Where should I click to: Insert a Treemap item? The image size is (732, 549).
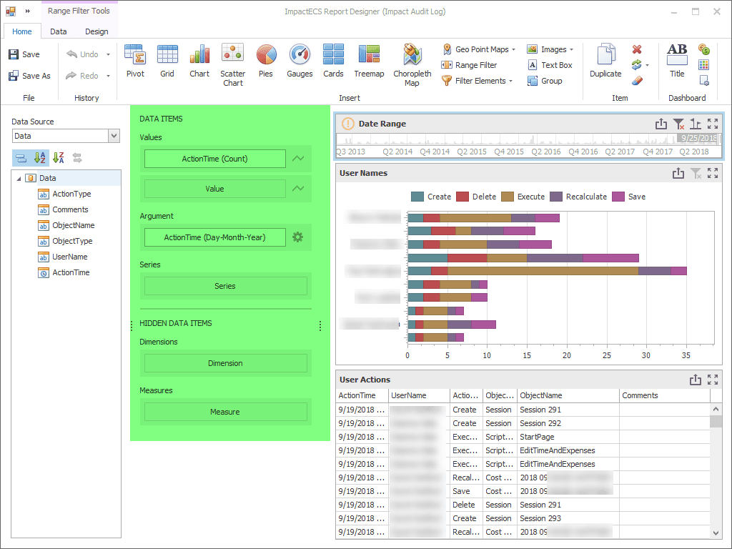[x=369, y=61]
